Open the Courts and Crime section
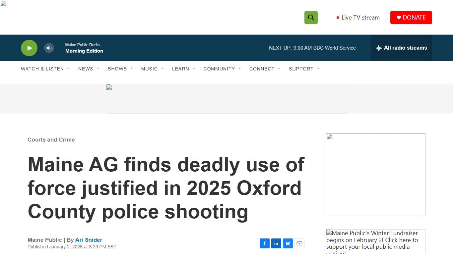The image size is (453, 254). tap(51, 140)
